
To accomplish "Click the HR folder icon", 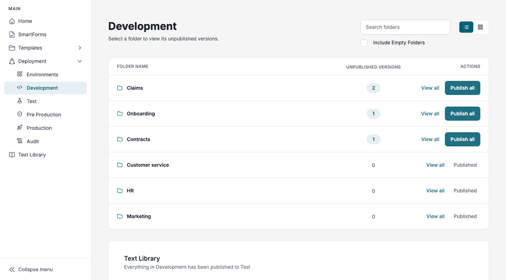I will tap(120, 191).
